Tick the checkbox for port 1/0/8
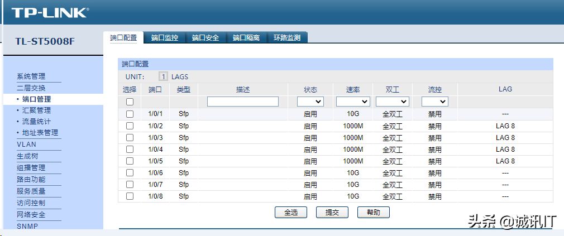This screenshot has width=564, height=236. 130,196
